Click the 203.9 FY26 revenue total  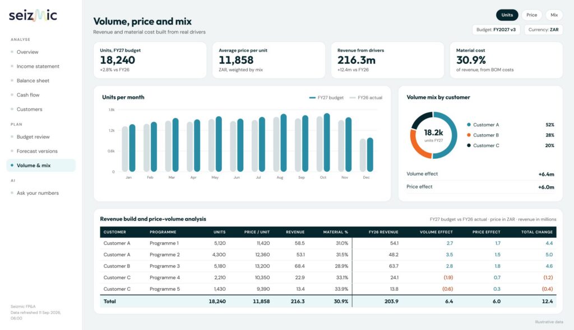pos(391,301)
